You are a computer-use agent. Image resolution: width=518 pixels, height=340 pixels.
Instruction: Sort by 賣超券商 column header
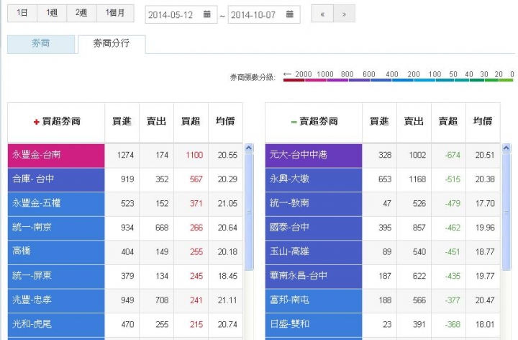coord(314,122)
